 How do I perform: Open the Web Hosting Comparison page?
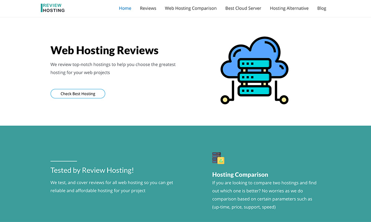191,8
